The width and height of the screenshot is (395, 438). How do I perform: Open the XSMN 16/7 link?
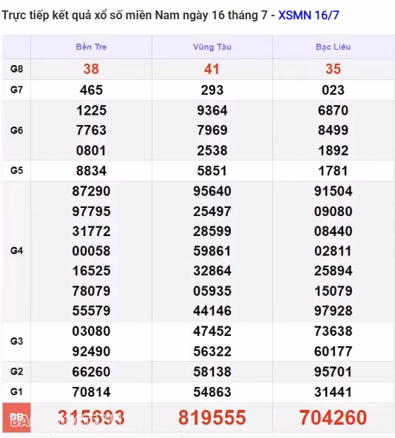(x=308, y=16)
